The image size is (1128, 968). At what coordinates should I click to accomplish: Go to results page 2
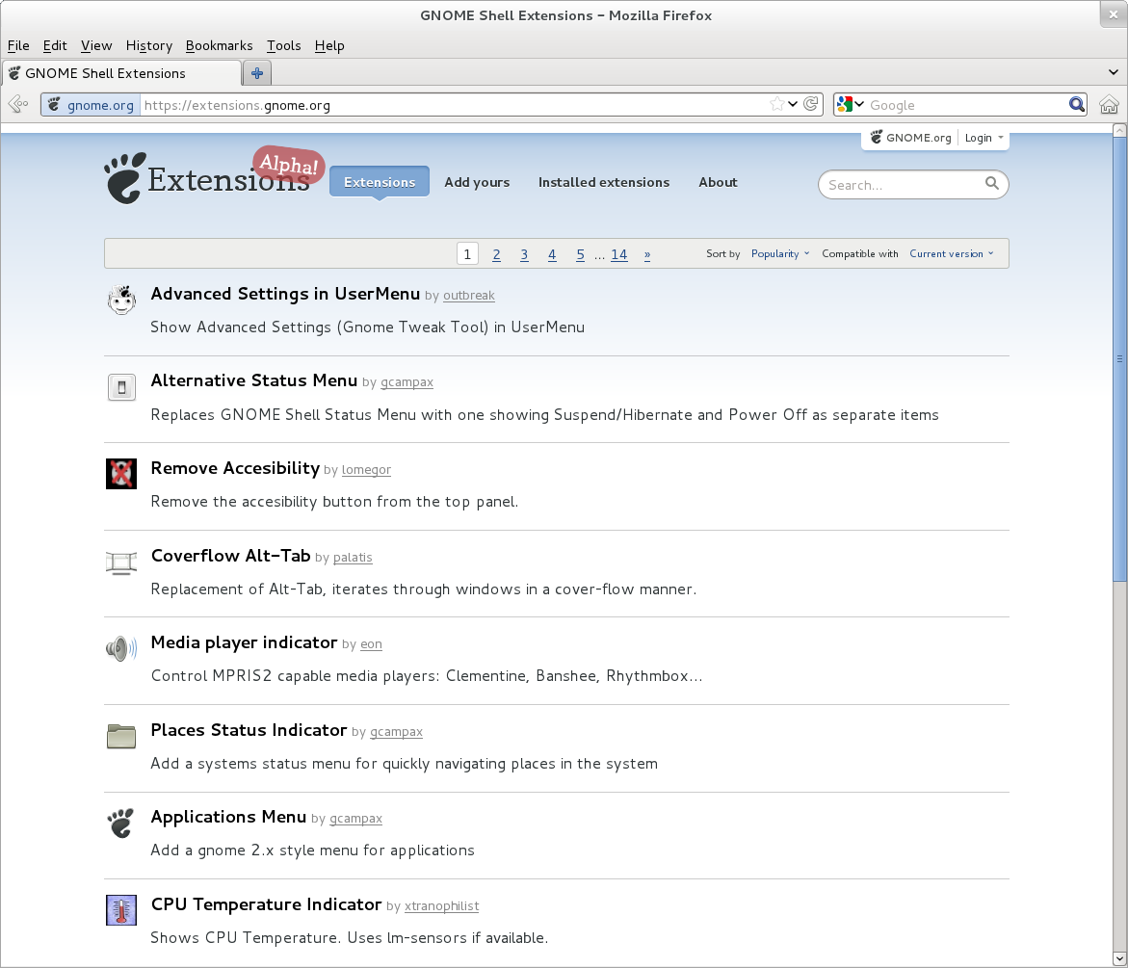pyautogui.click(x=496, y=254)
